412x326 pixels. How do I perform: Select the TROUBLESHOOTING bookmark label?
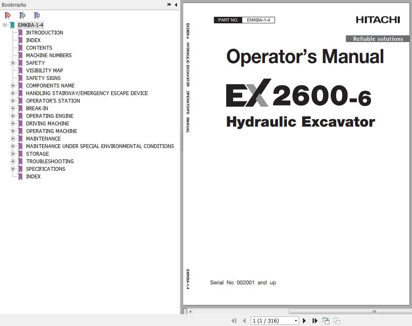click(x=50, y=161)
